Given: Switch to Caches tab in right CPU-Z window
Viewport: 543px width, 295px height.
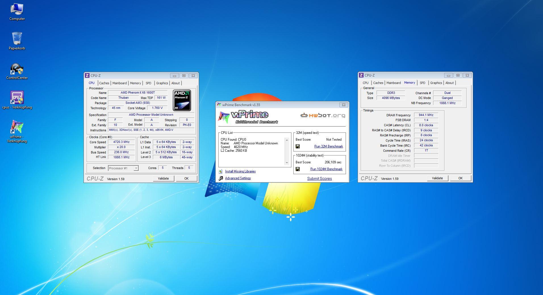Looking at the screenshot, I should click(x=378, y=83).
